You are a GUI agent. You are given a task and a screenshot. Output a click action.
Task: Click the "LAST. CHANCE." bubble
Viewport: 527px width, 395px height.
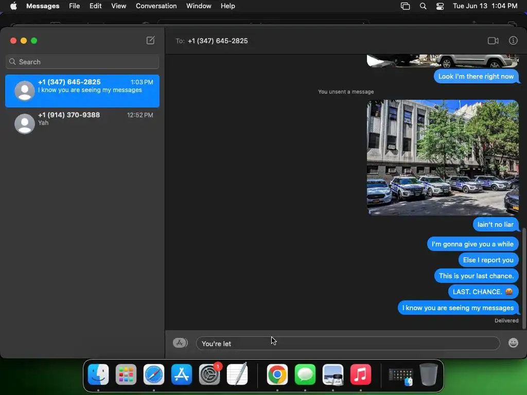(x=483, y=292)
